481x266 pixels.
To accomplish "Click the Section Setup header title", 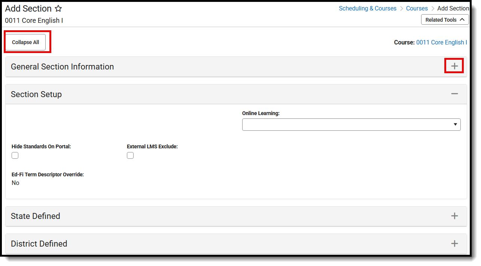I will 36,94.
